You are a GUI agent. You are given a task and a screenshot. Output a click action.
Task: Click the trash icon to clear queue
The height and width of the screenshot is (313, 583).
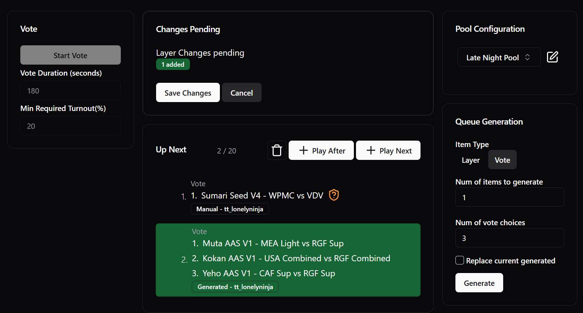click(x=277, y=150)
